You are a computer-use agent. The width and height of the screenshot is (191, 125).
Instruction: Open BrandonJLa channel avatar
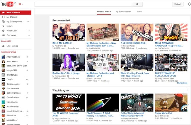[x=3, y=75]
